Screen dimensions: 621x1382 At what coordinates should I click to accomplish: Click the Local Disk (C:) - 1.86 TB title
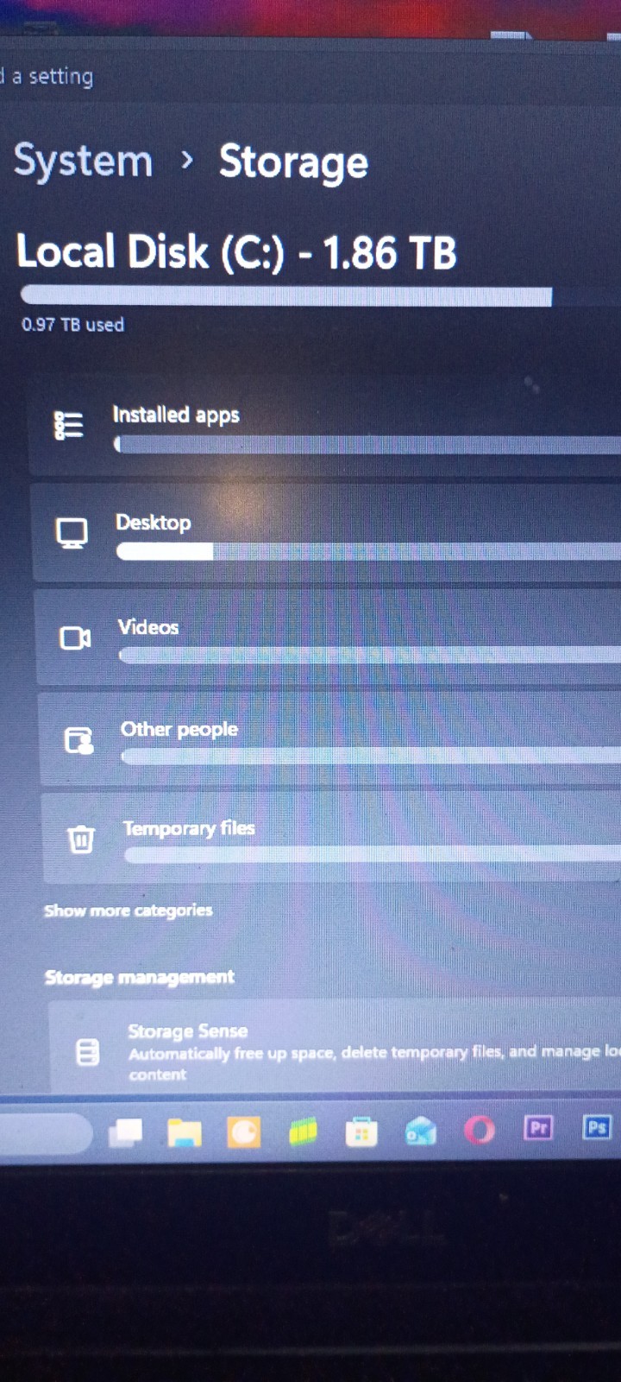[236, 252]
